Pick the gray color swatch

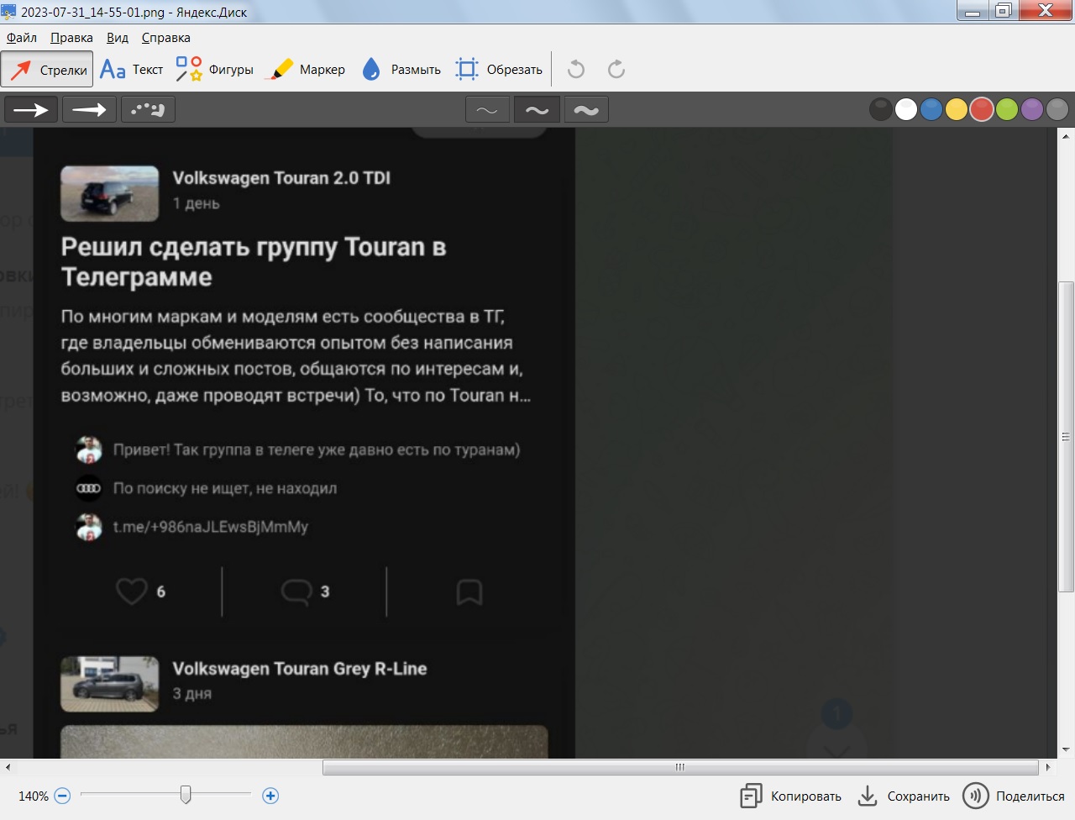point(1057,109)
